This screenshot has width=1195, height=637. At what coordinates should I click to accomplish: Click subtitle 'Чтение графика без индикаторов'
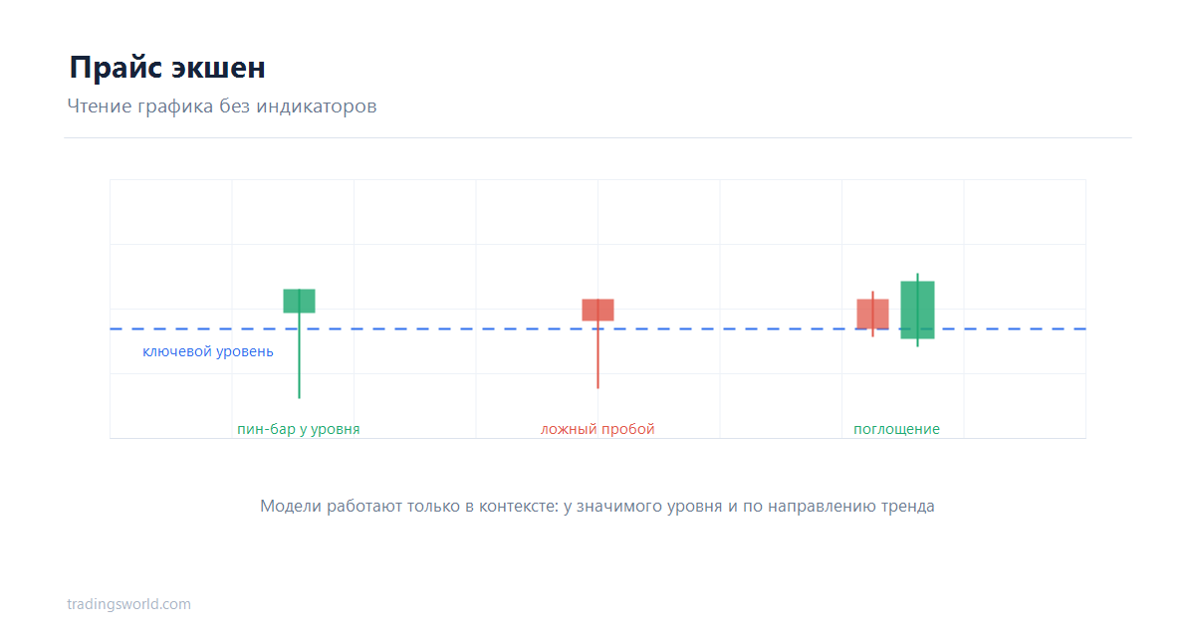[222, 106]
